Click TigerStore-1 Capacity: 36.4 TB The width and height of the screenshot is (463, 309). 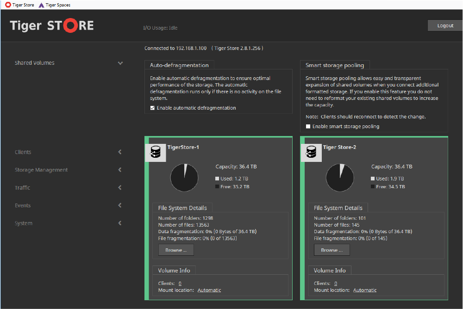click(236, 167)
